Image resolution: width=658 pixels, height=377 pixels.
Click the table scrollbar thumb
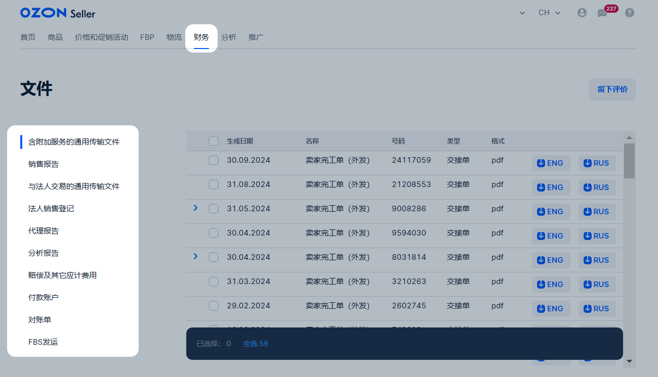pyautogui.click(x=629, y=161)
